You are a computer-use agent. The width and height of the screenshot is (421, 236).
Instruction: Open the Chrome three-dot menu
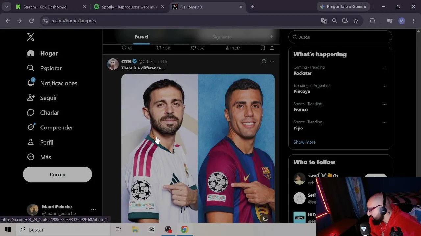(413, 21)
